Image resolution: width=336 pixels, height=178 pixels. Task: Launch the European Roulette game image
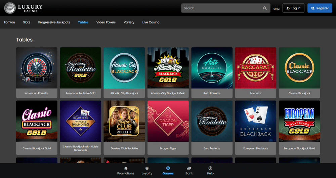[212, 121]
